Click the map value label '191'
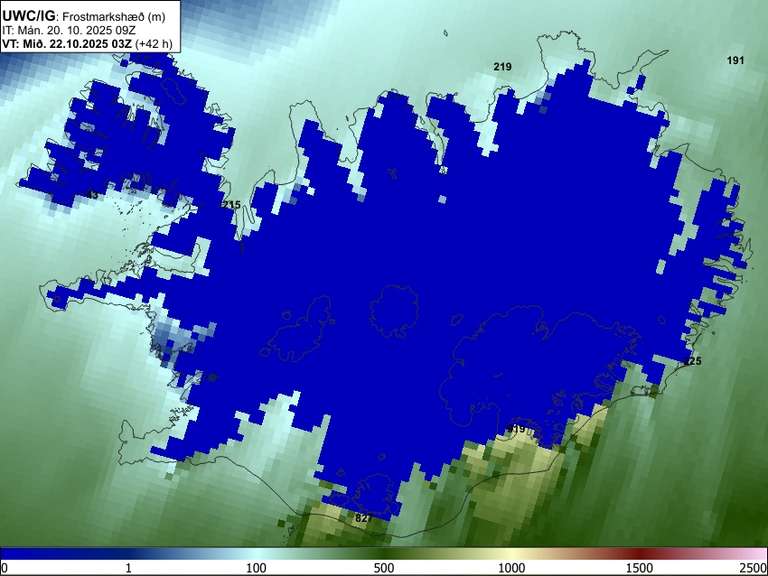Screen dimensions: 768x576 click(735, 60)
